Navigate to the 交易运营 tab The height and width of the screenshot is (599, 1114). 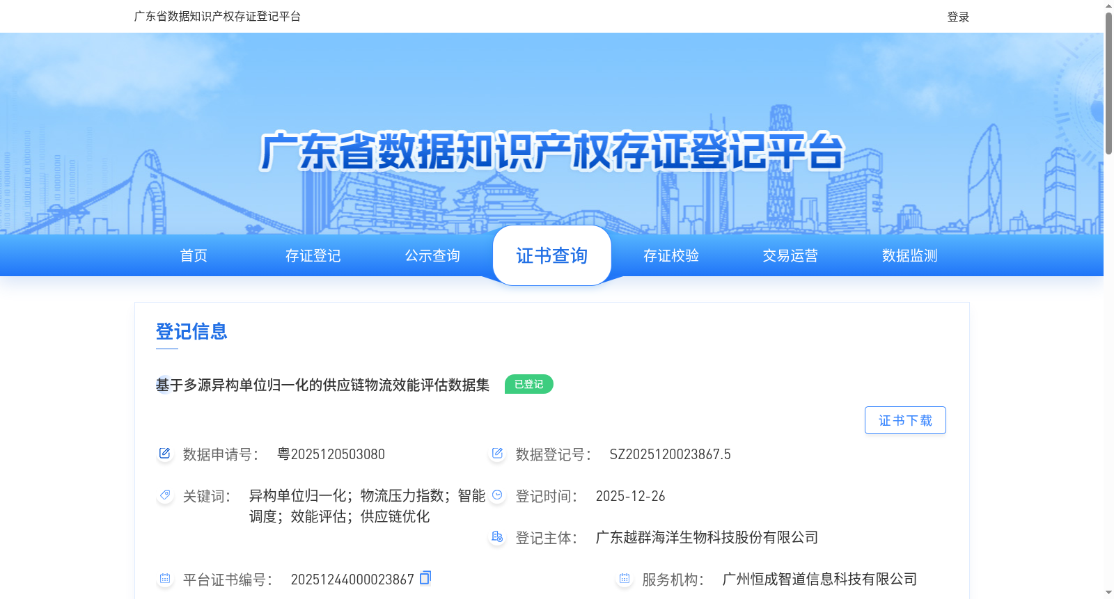tap(790, 256)
